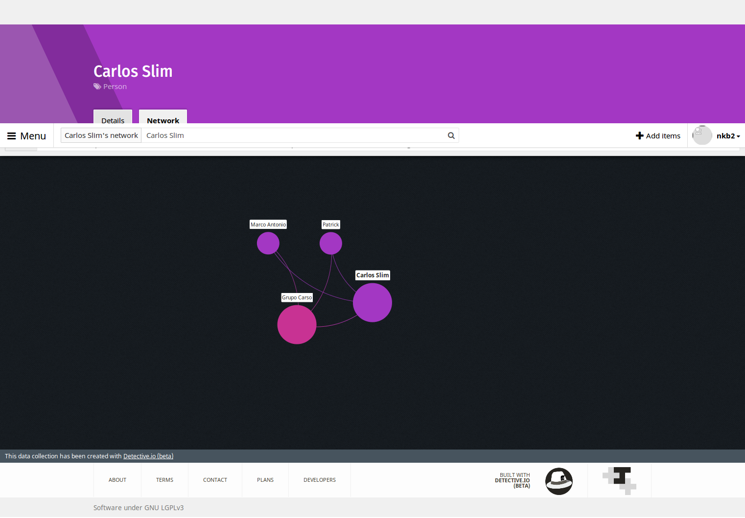
Task: Click the Patrick label
Action: click(331, 225)
